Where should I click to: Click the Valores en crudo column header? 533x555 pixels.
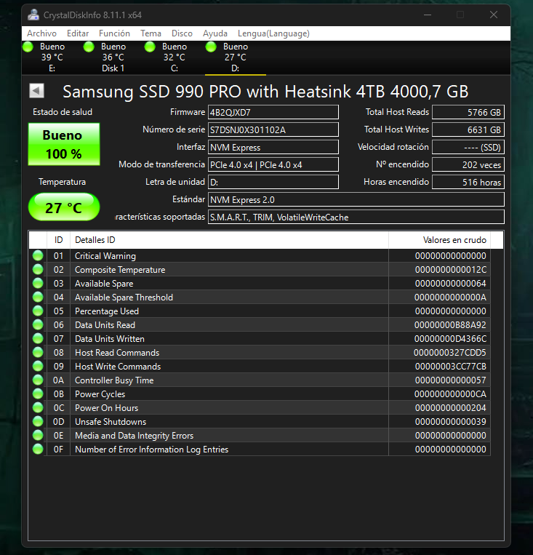(x=440, y=240)
